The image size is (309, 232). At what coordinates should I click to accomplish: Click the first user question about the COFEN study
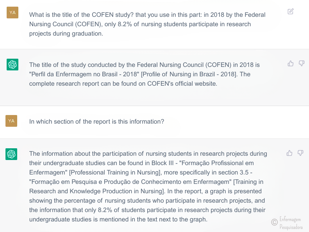(147, 24)
